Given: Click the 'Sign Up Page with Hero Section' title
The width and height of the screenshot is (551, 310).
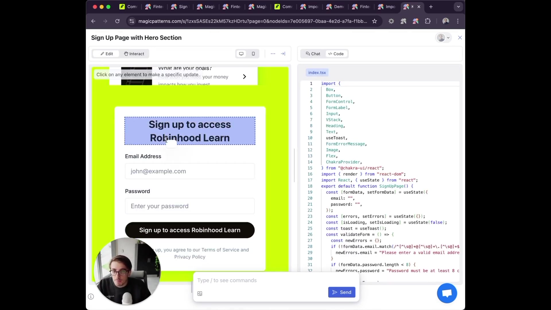Looking at the screenshot, I should pyautogui.click(x=136, y=38).
